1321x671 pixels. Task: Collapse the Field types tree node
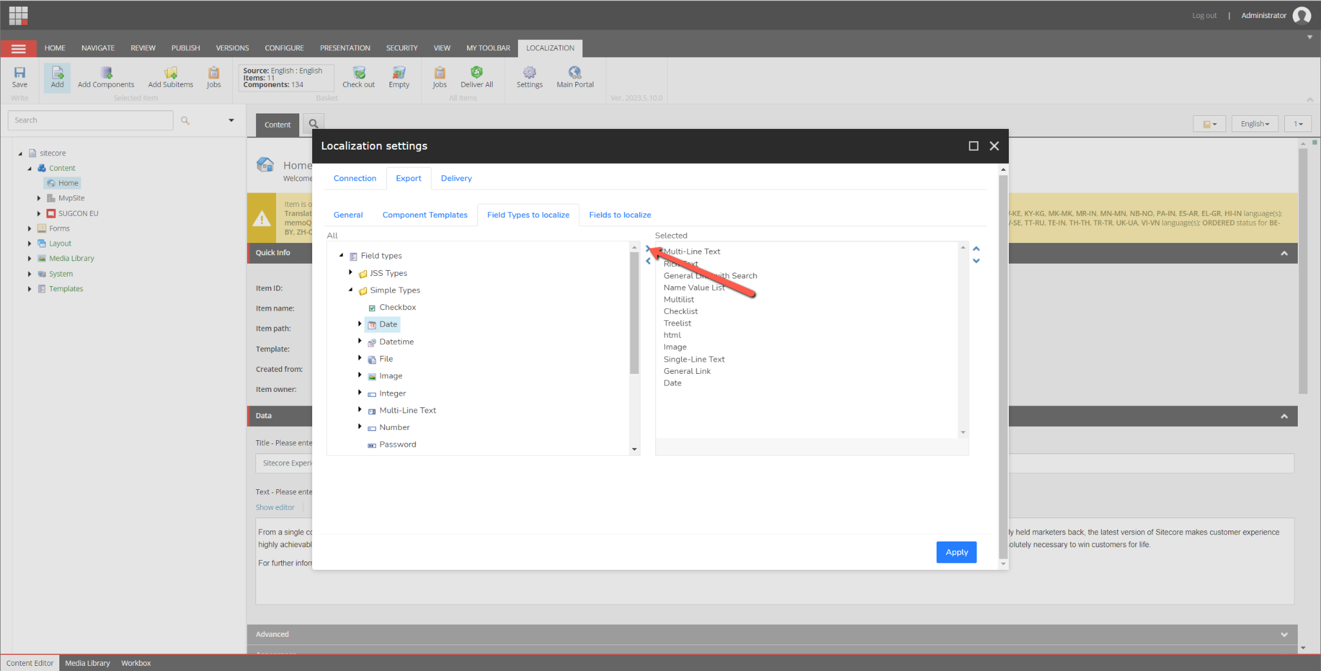pyautogui.click(x=341, y=255)
